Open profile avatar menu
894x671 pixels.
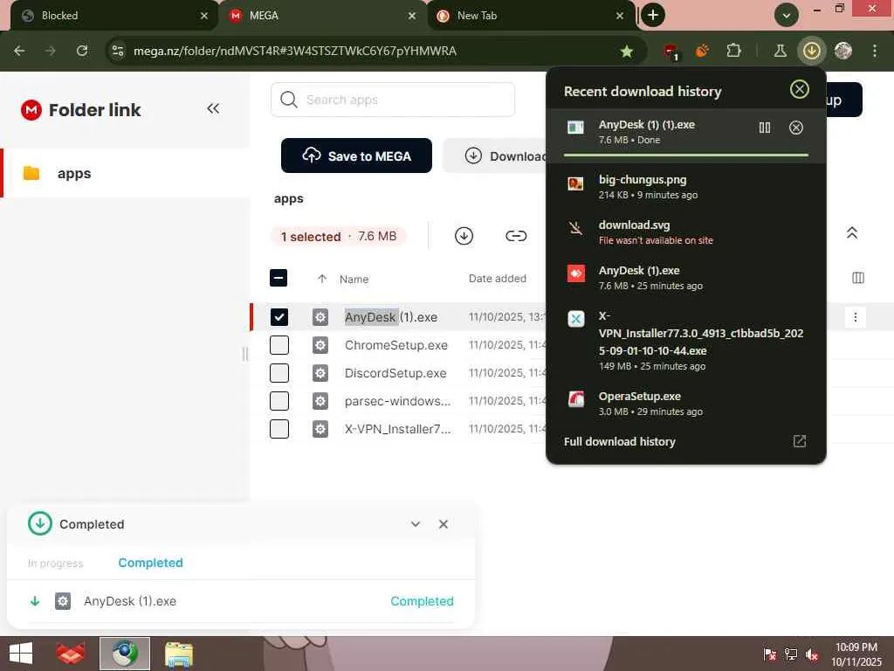pyautogui.click(x=842, y=51)
